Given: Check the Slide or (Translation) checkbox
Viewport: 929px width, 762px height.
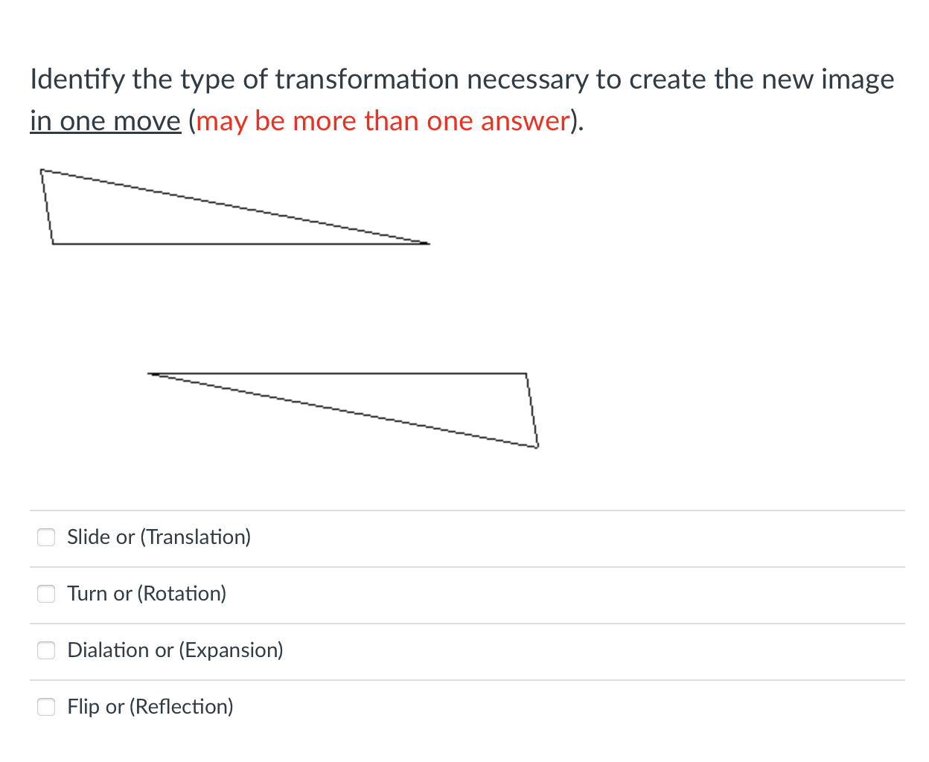Looking at the screenshot, I should point(46,537).
